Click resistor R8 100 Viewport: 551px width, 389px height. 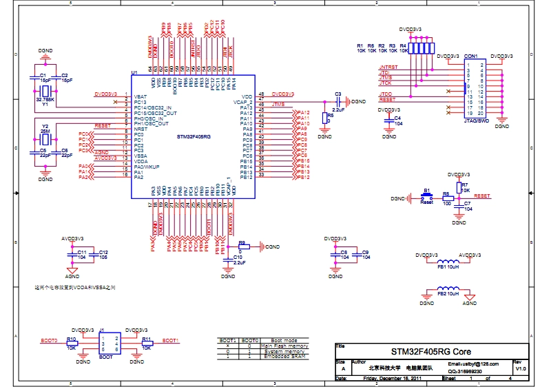coord(448,198)
